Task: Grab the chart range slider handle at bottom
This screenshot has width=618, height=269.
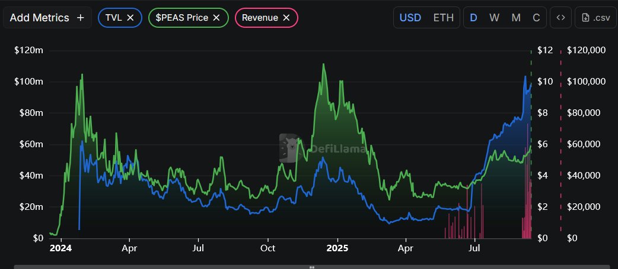Action: click(312, 267)
